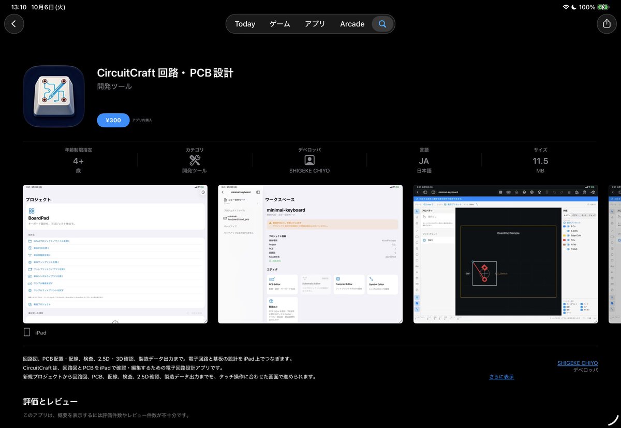
Task: Open the Today tab
Action: point(245,24)
